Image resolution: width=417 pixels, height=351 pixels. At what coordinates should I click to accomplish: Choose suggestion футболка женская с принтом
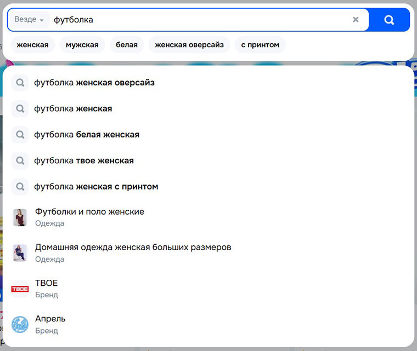[208, 187]
